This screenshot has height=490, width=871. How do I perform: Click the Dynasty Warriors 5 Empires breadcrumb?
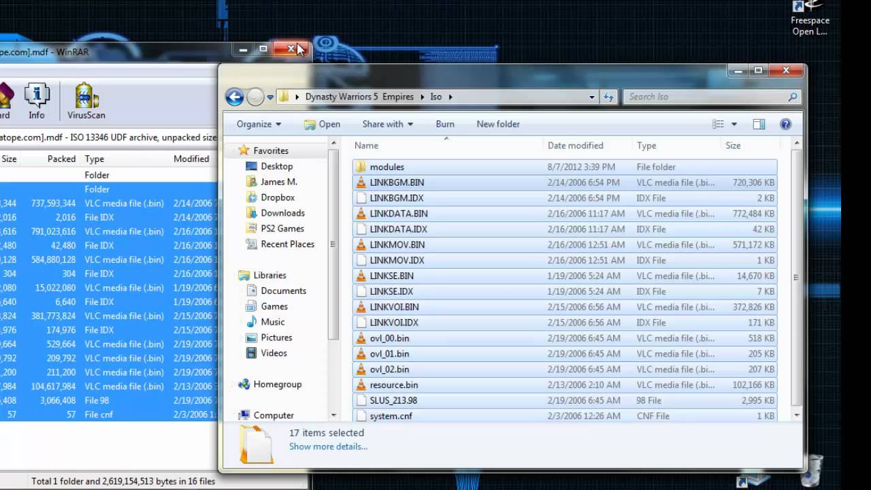(359, 97)
